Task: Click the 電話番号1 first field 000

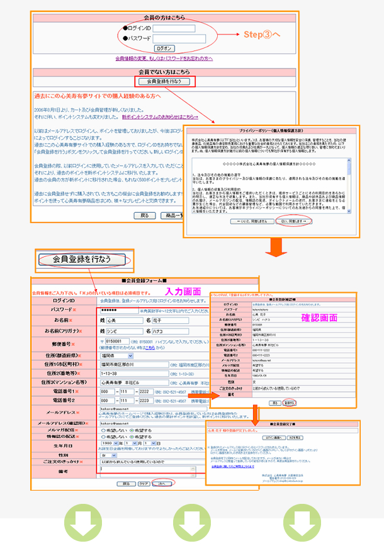Action: [108, 392]
